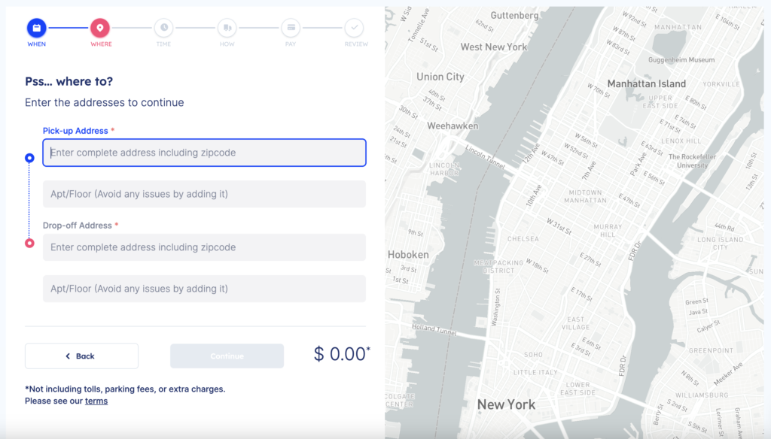Open the TIME clock step icon
The width and height of the screenshot is (771, 439).
click(x=163, y=28)
